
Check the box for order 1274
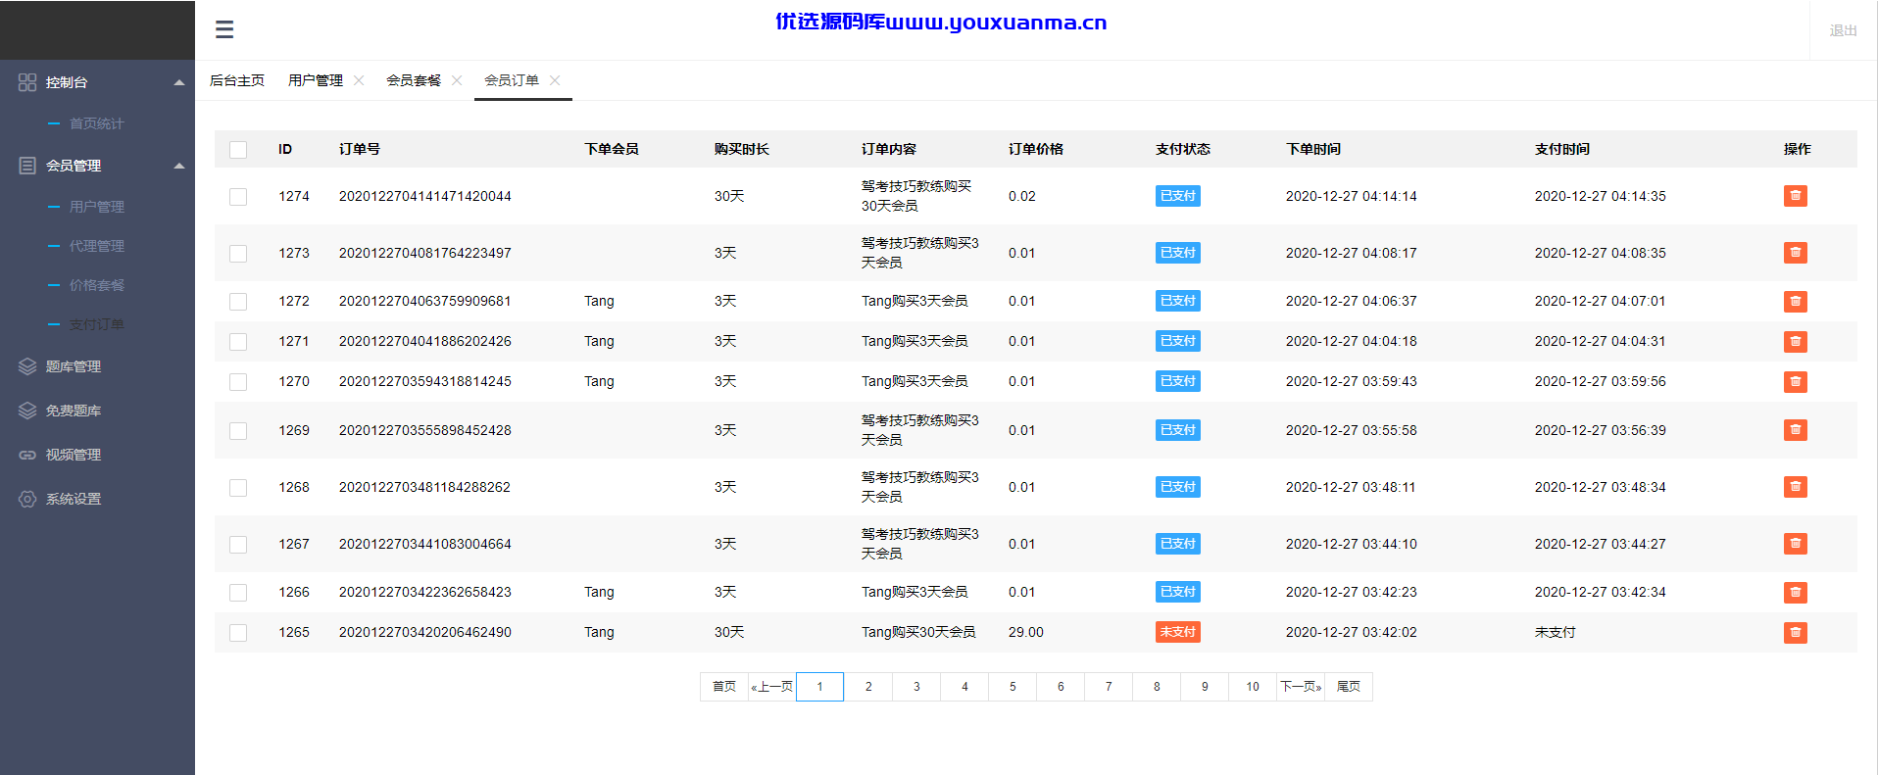tap(238, 197)
